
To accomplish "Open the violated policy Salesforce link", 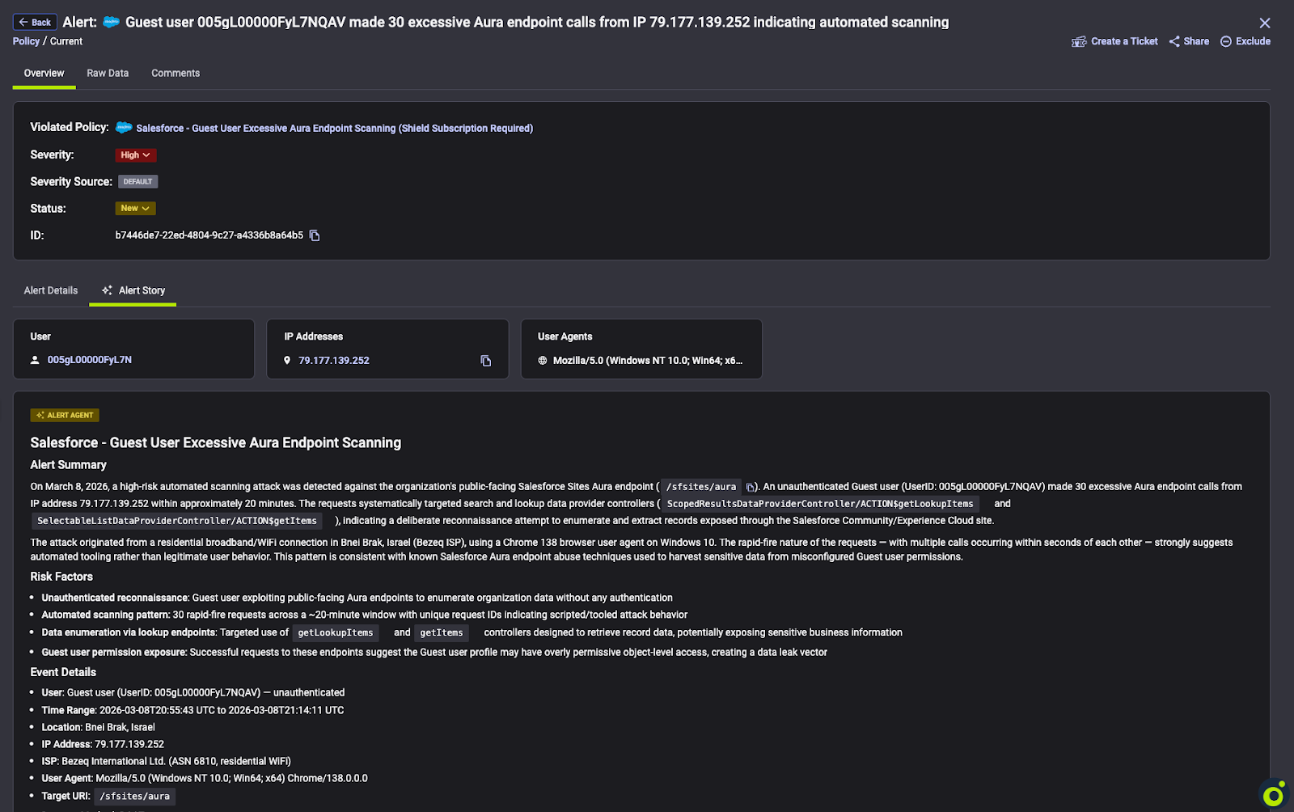I will click(x=334, y=128).
